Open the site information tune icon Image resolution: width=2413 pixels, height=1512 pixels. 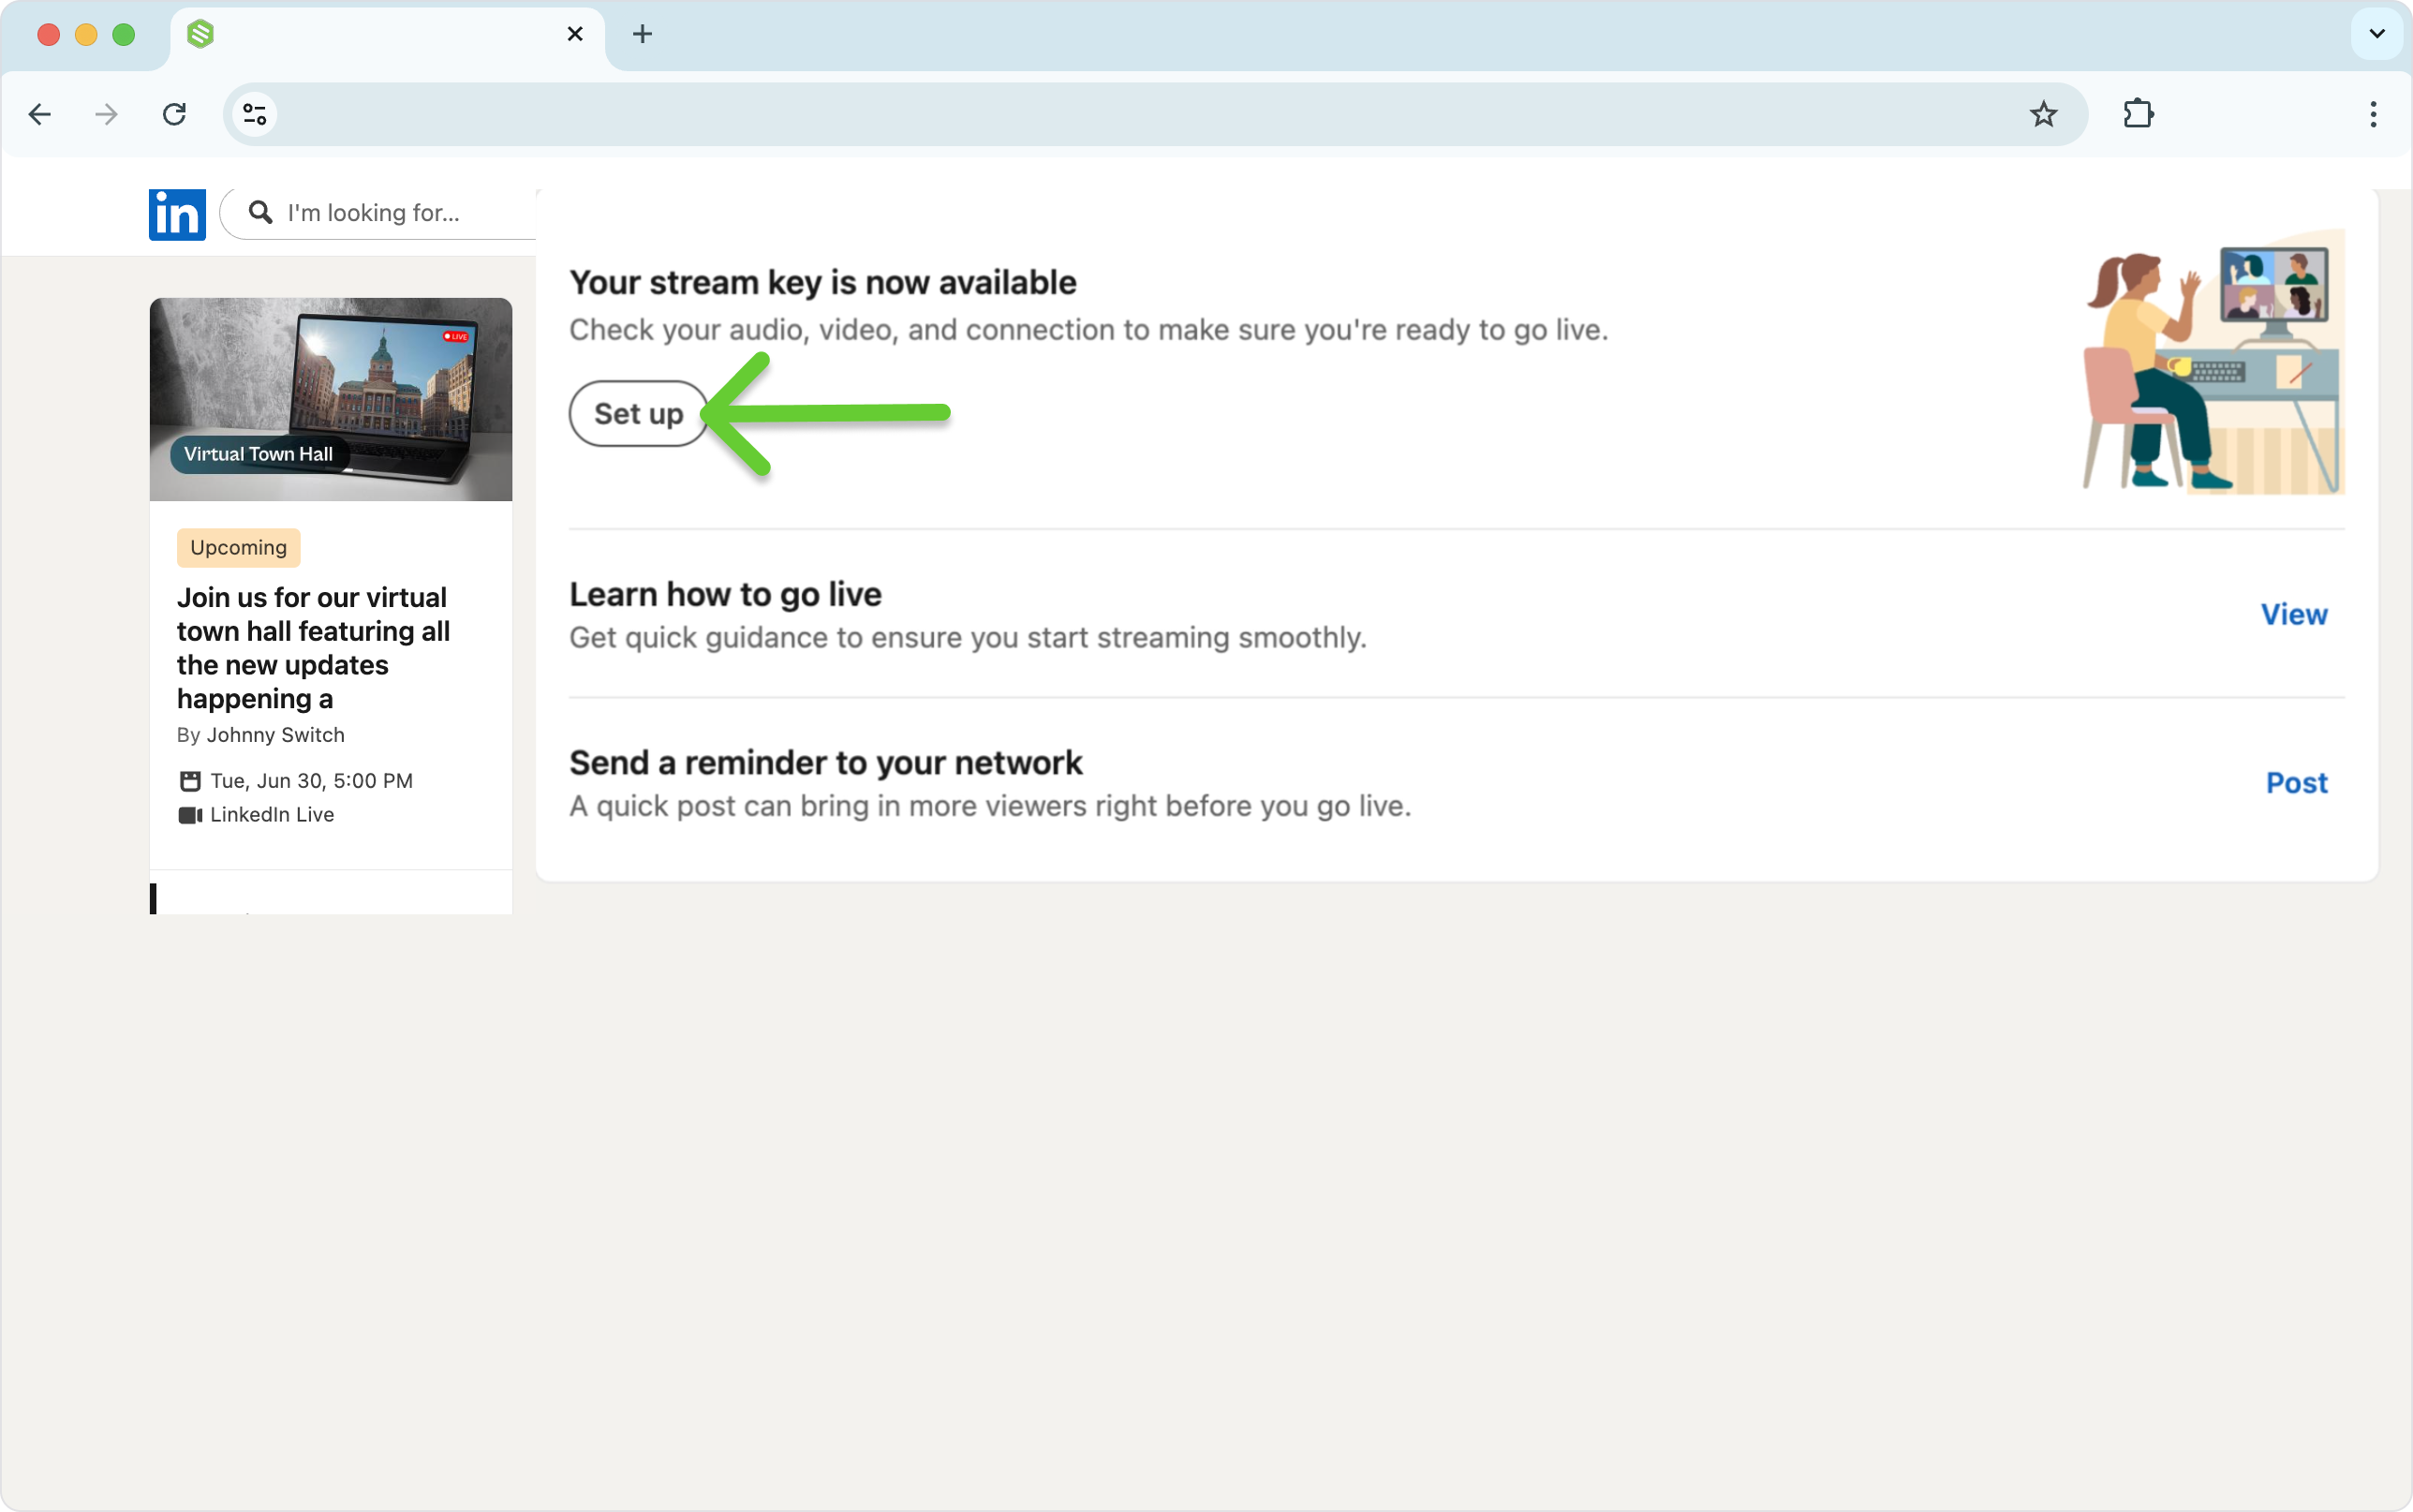[x=255, y=114]
